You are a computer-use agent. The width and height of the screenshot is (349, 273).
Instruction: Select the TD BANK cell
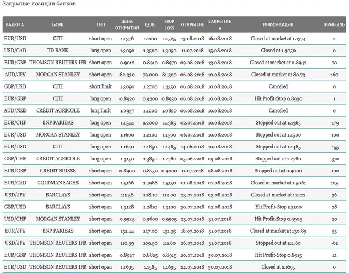pyautogui.click(x=58, y=51)
